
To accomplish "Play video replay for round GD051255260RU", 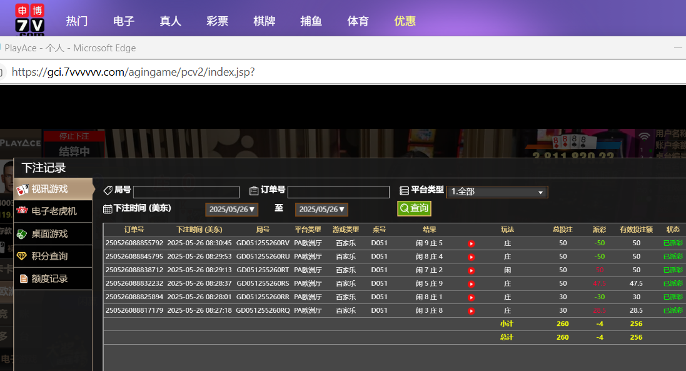I will point(471,257).
